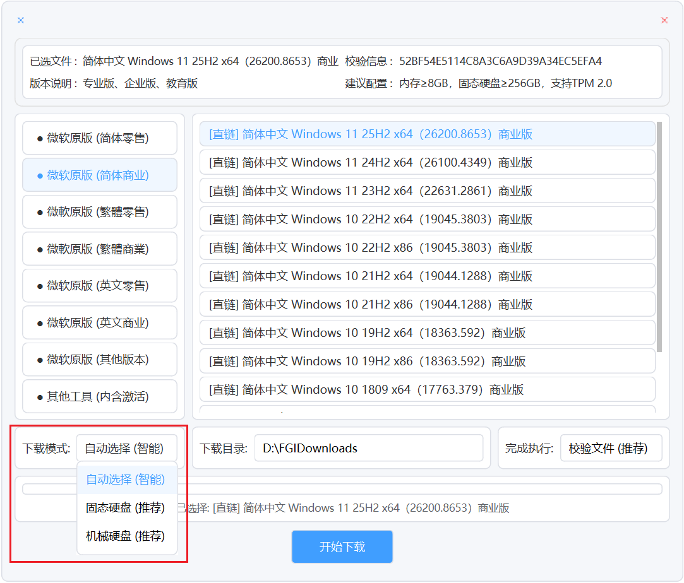Click the 建议配置 requirements text

click(505, 83)
